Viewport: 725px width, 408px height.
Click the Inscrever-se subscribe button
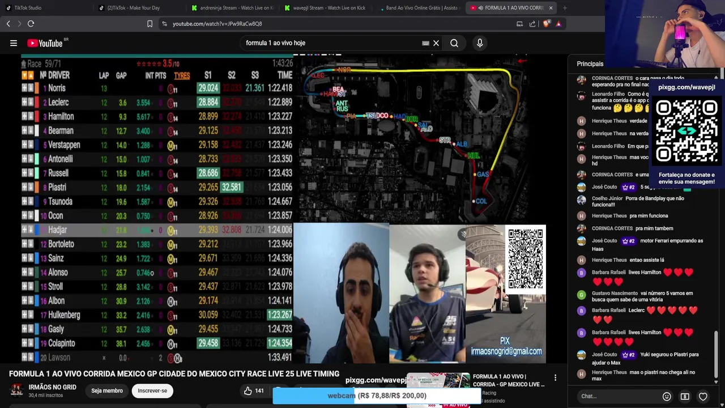pyautogui.click(x=152, y=390)
